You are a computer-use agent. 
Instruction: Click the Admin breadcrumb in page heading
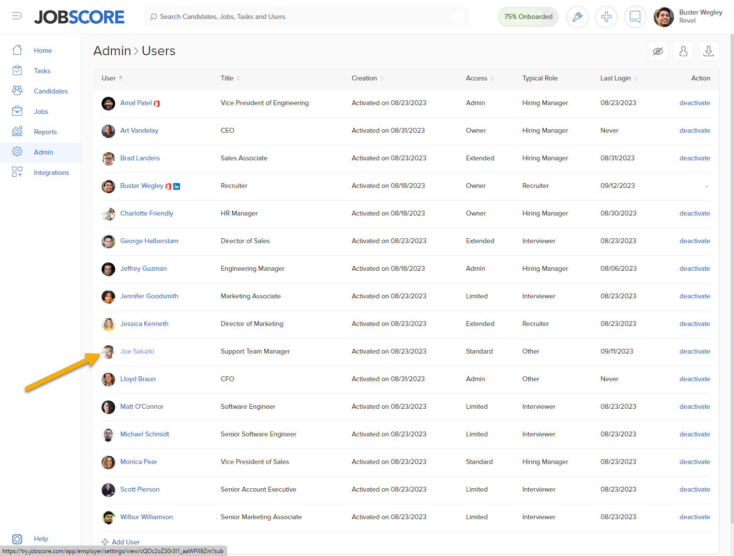point(112,51)
